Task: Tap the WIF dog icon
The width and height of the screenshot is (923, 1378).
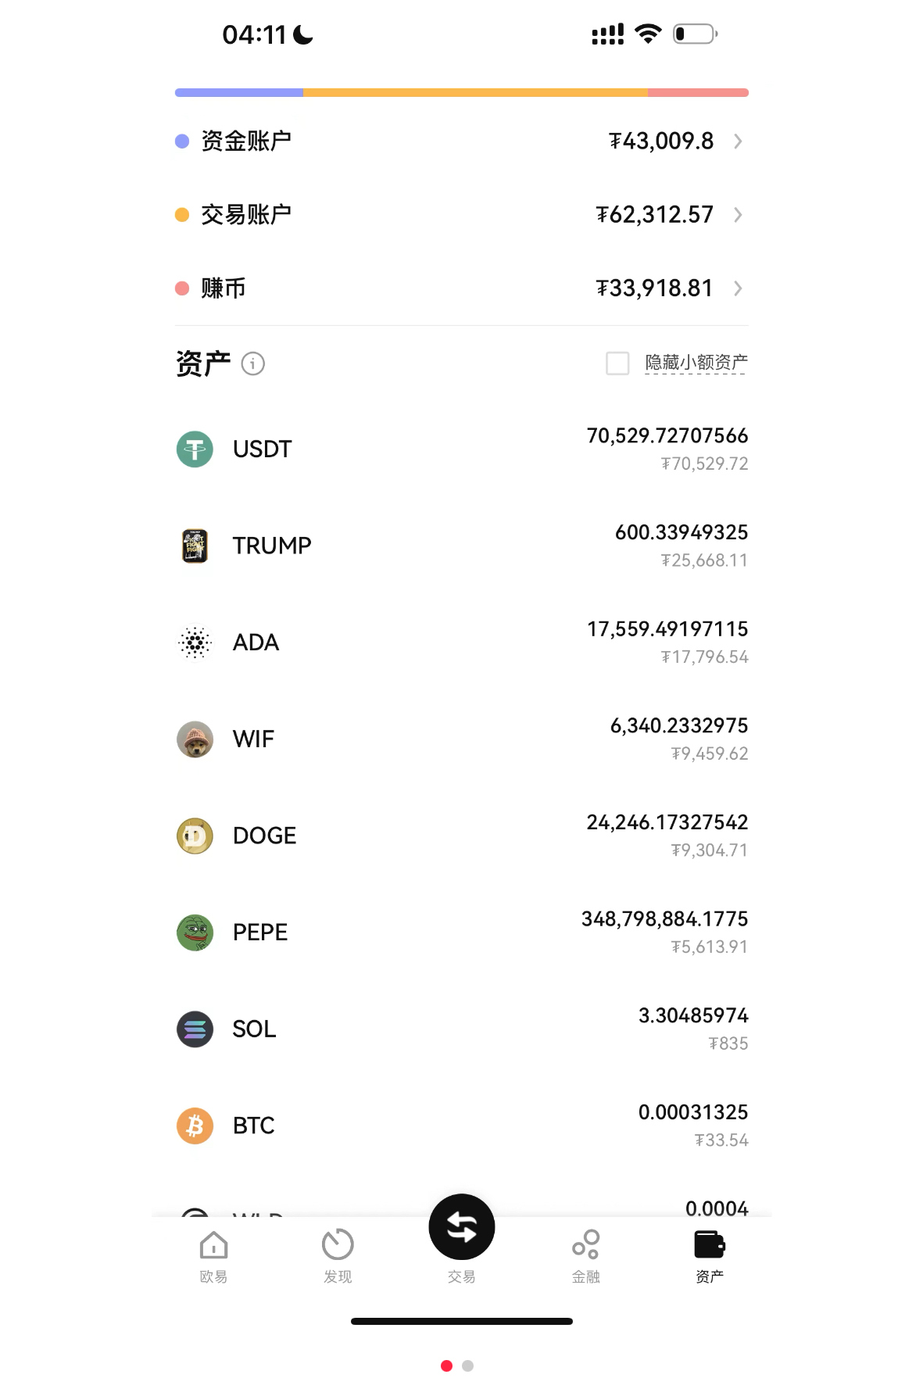Action: [195, 739]
